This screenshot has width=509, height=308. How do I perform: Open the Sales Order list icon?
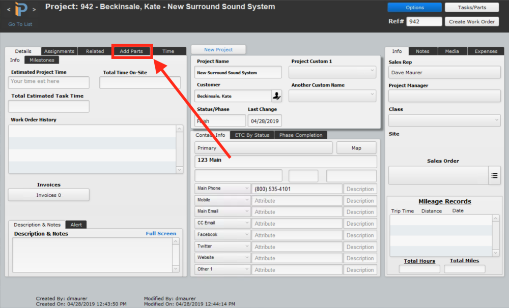pos(494,175)
